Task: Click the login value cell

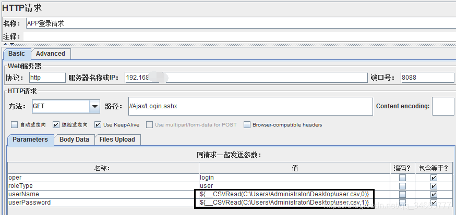Action: [295, 178]
